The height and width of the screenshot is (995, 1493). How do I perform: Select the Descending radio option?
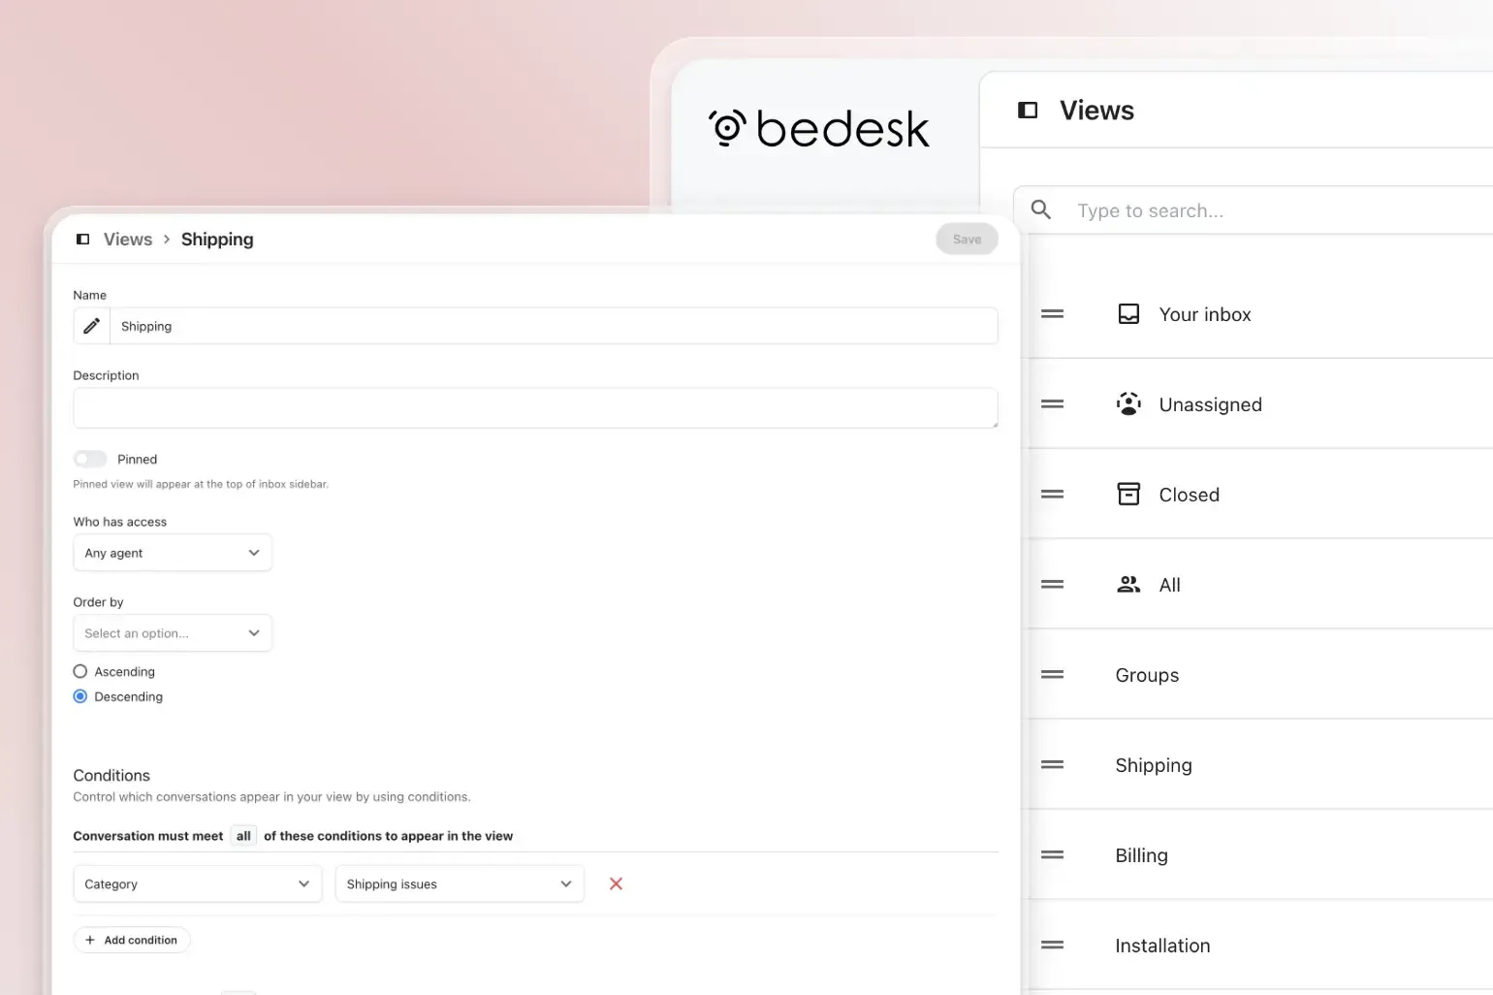tap(80, 696)
